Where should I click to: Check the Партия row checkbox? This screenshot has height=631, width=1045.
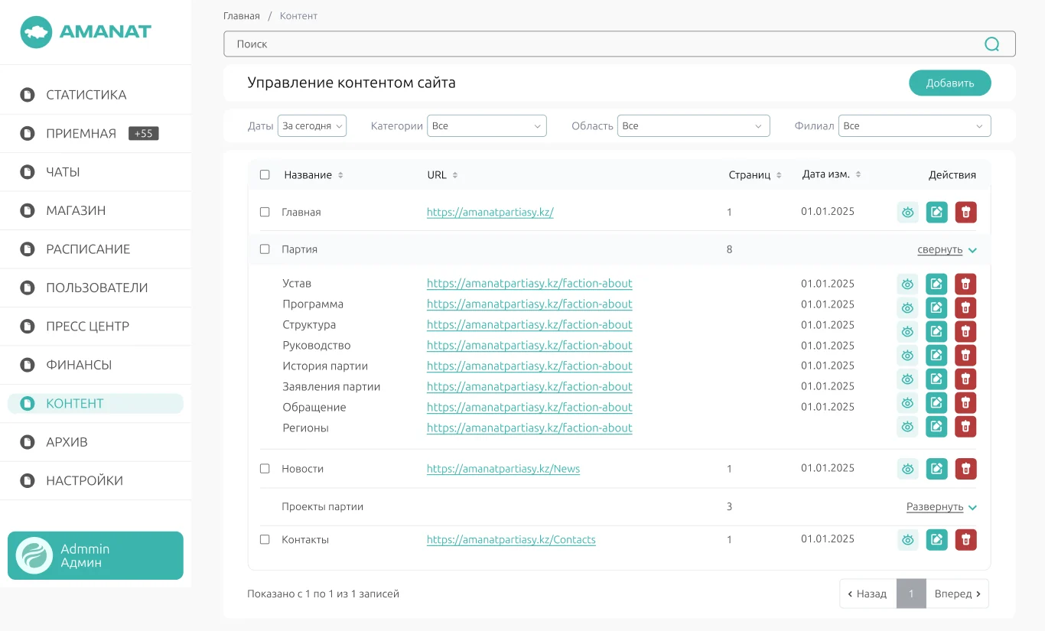[x=265, y=249]
